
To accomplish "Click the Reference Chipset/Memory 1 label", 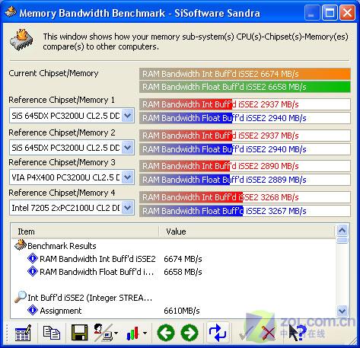I will point(62,100).
